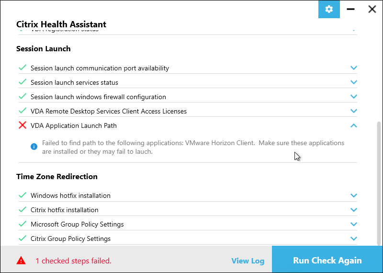Expand Session launch communication port availability chevron
The image size is (383, 273).
(x=354, y=68)
